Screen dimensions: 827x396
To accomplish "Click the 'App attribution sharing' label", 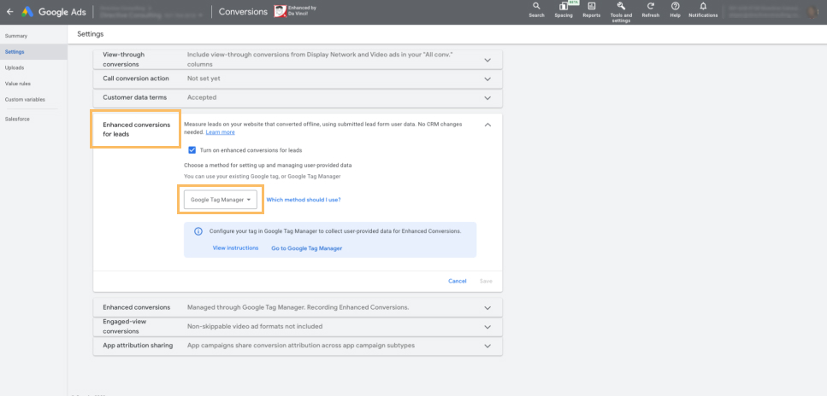I will click(x=138, y=346).
